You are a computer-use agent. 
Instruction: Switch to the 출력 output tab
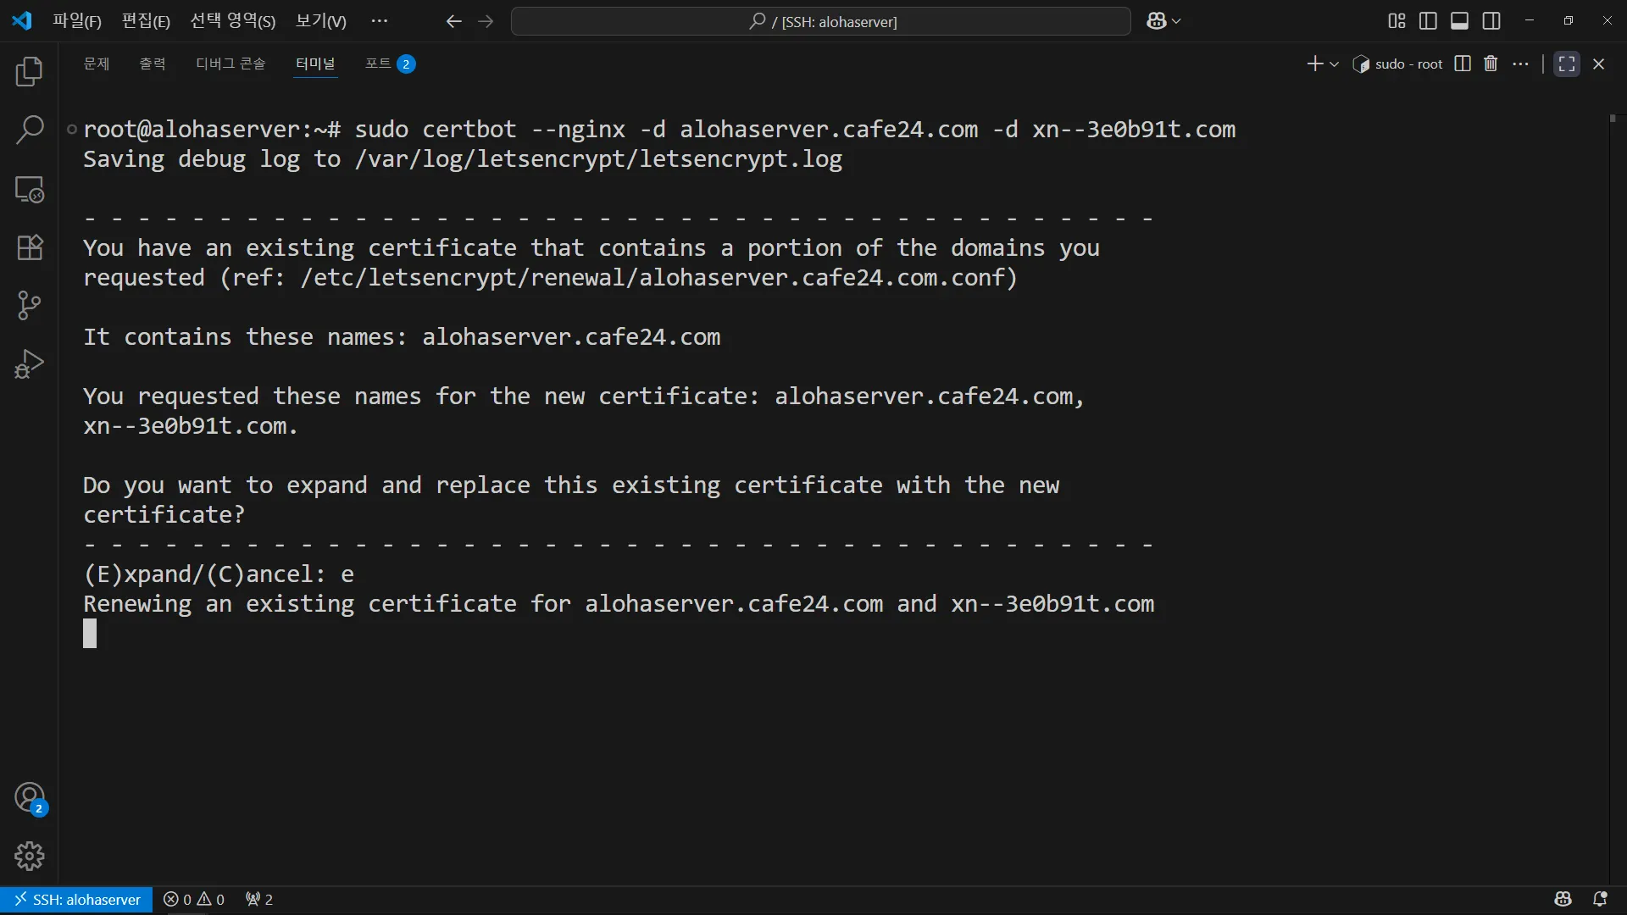pyautogui.click(x=153, y=64)
